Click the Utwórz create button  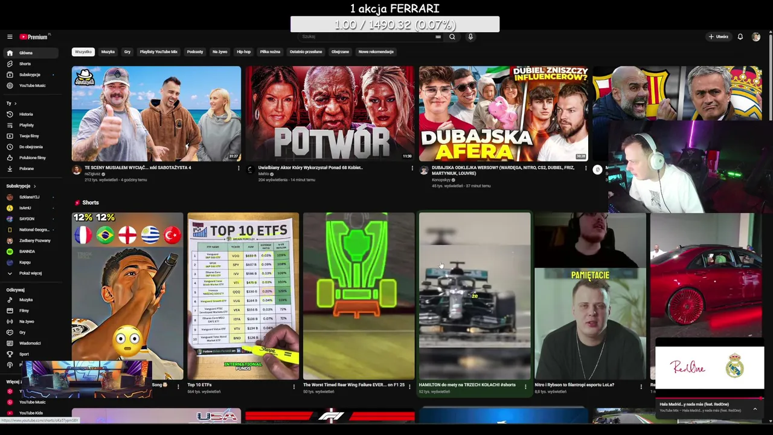719,37
